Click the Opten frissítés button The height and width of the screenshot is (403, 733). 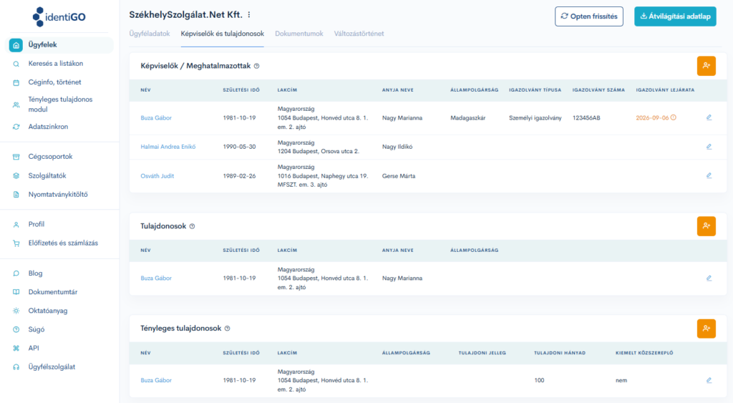coord(589,16)
